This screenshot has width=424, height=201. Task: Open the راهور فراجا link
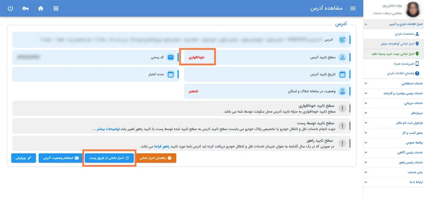click(162, 146)
